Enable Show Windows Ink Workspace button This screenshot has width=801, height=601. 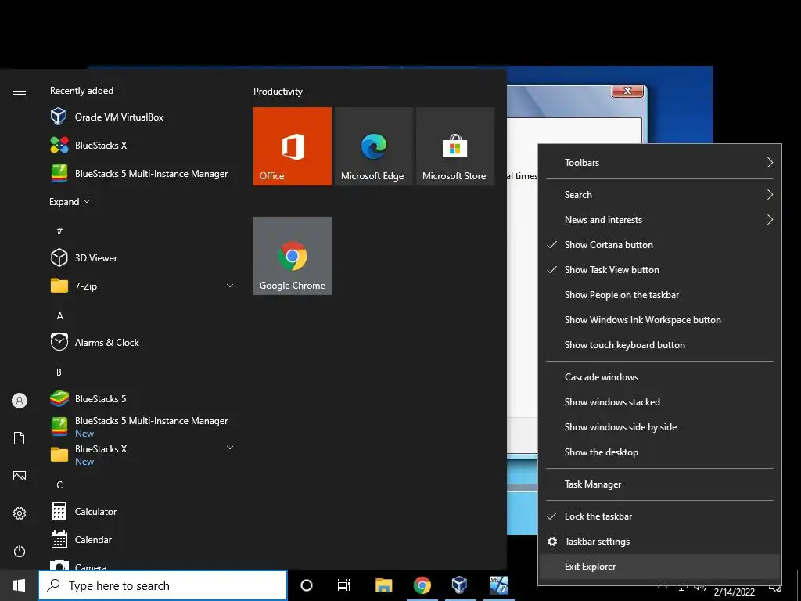(x=659, y=320)
